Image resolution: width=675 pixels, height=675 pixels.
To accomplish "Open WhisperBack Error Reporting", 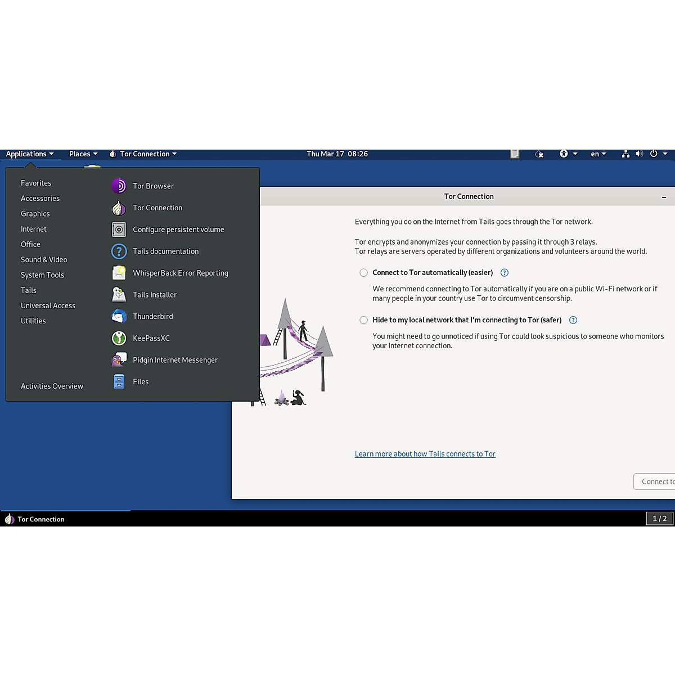I will pyautogui.click(x=180, y=273).
